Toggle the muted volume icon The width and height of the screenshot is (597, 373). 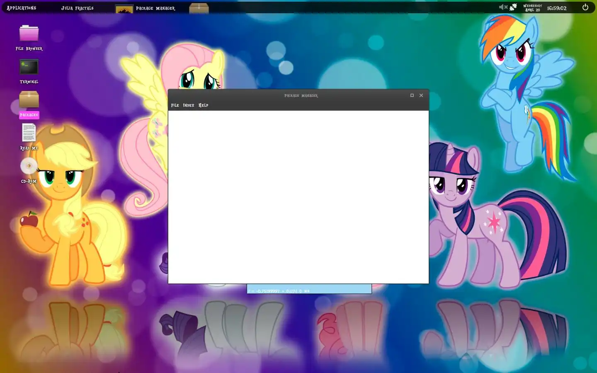point(503,7)
